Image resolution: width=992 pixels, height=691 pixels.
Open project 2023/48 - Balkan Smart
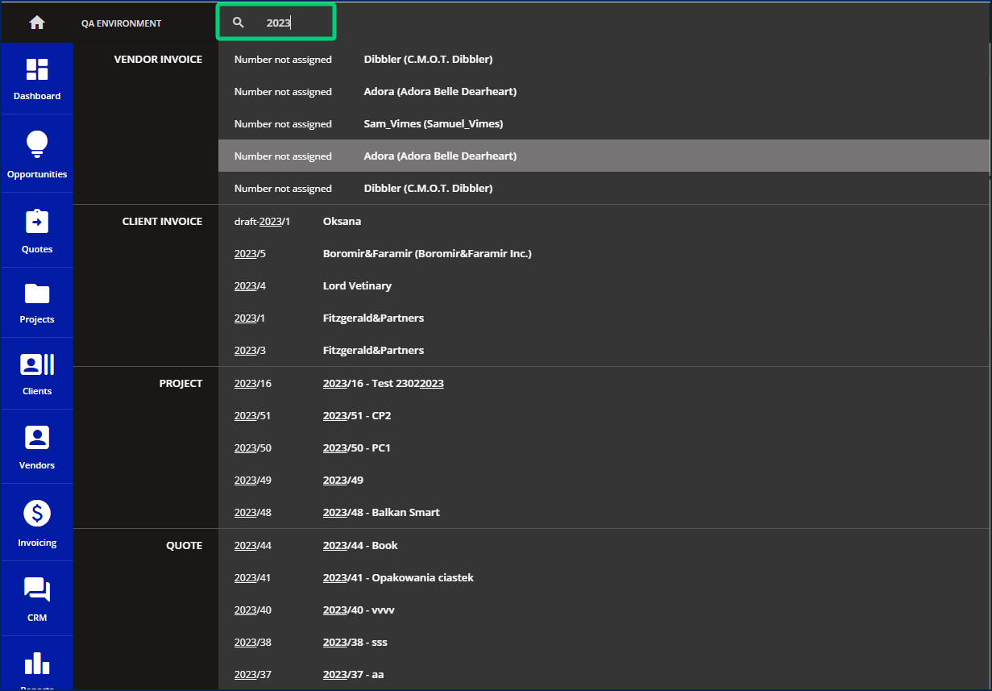[604, 512]
